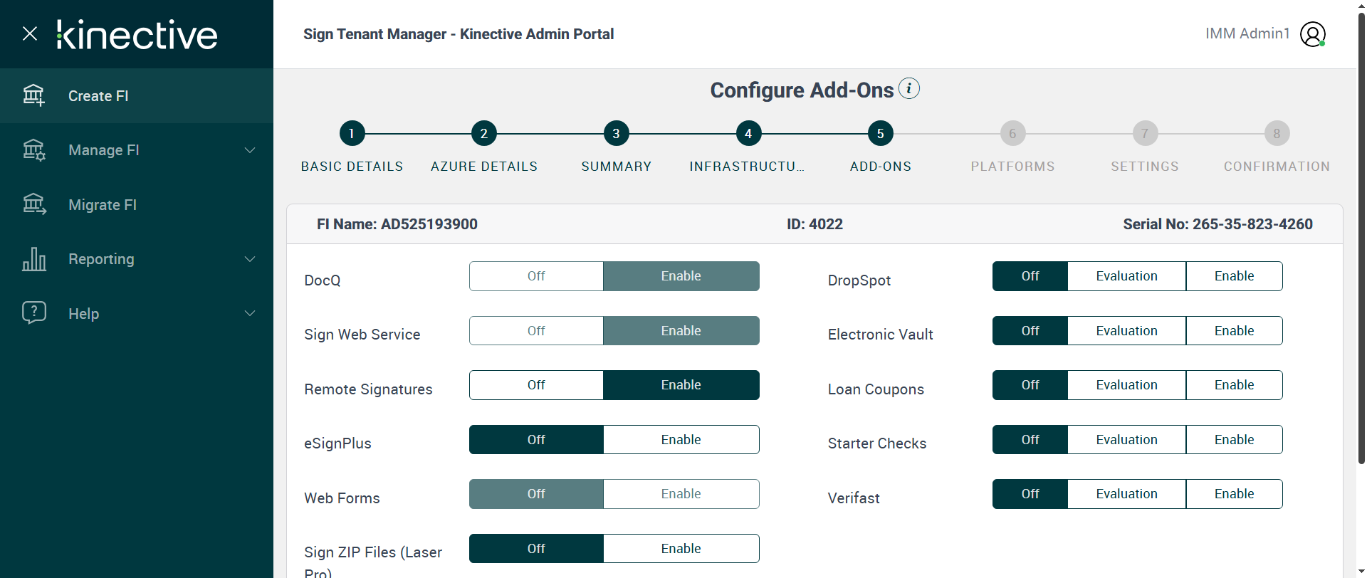This screenshot has height=578, width=1367.
Task: Expand the Reporting menu chevron
Action: click(x=250, y=259)
